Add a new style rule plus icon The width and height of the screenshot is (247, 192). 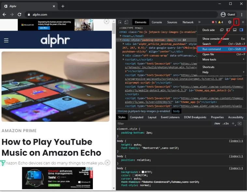coord(233,124)
